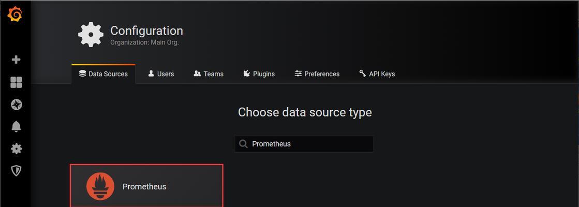The image size is (579, 207).
Task: Open the Server Admin shield icon
Action: (x=16, y=170)
